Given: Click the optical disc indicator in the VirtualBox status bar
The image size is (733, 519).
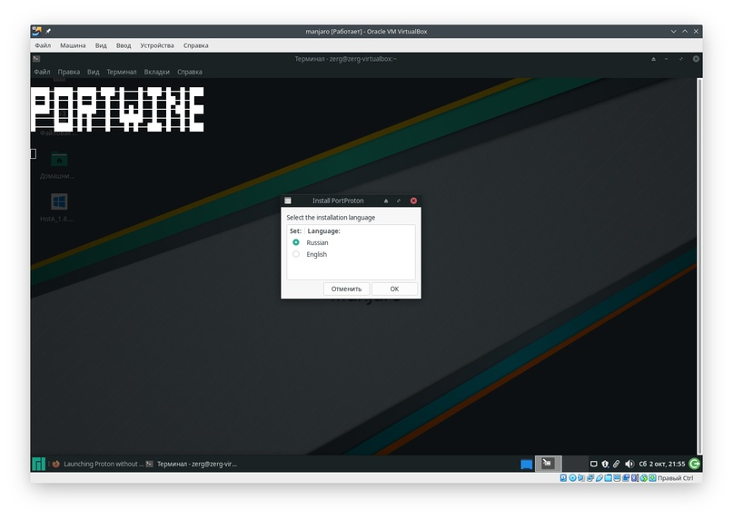Looking at the screenshot, I should point(572,478).
